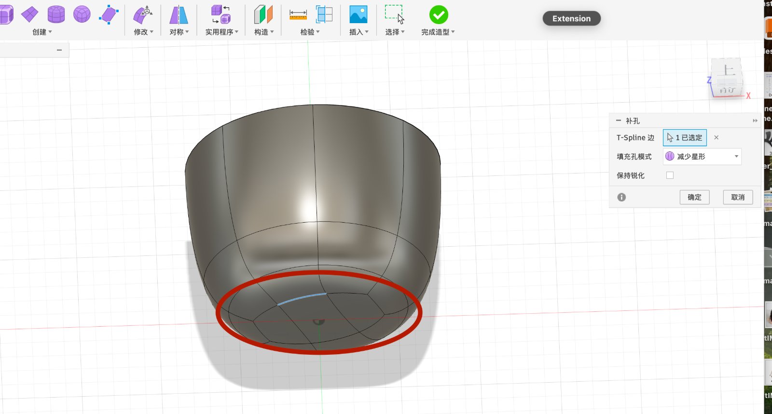The height and width of the screenshot is (414, 772).
Task: Clear the T-Spline edge selection
Action: 717,137
